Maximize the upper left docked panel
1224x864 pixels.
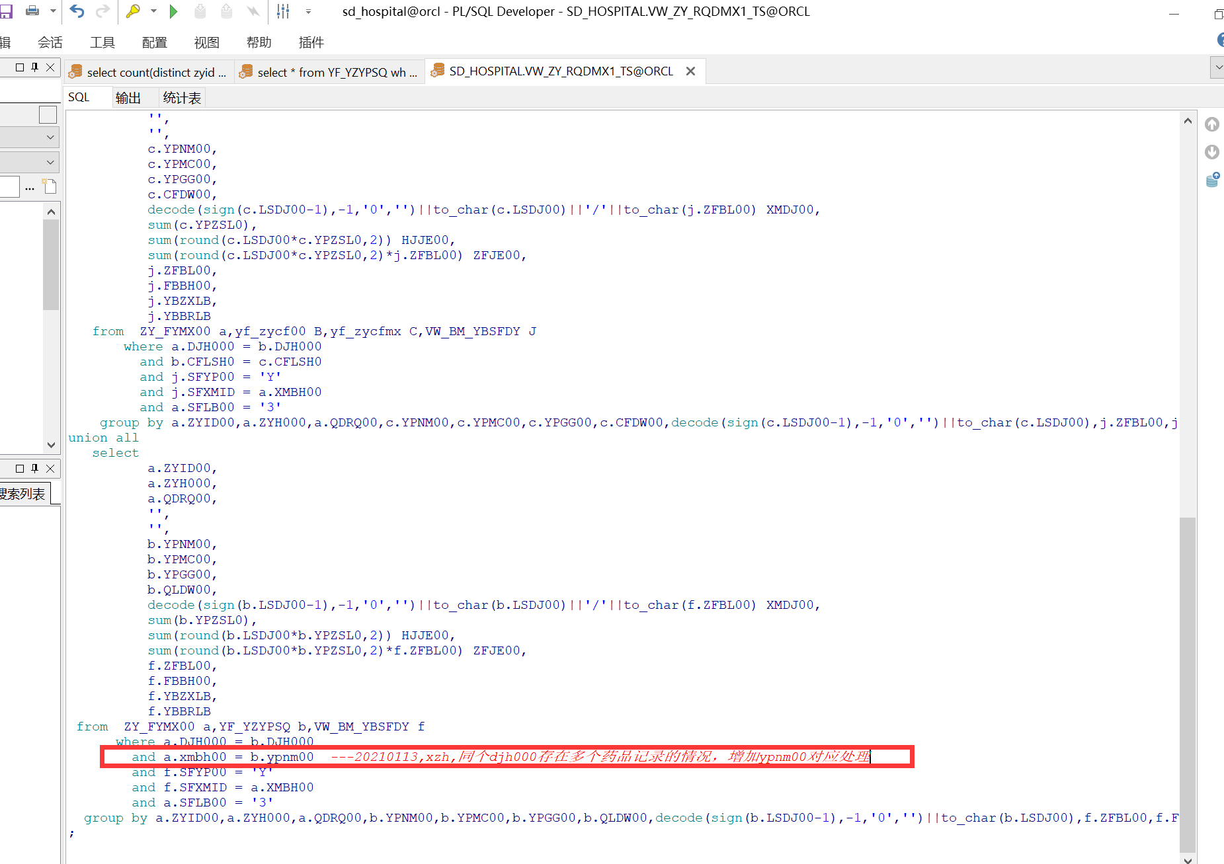pos(20,67)
